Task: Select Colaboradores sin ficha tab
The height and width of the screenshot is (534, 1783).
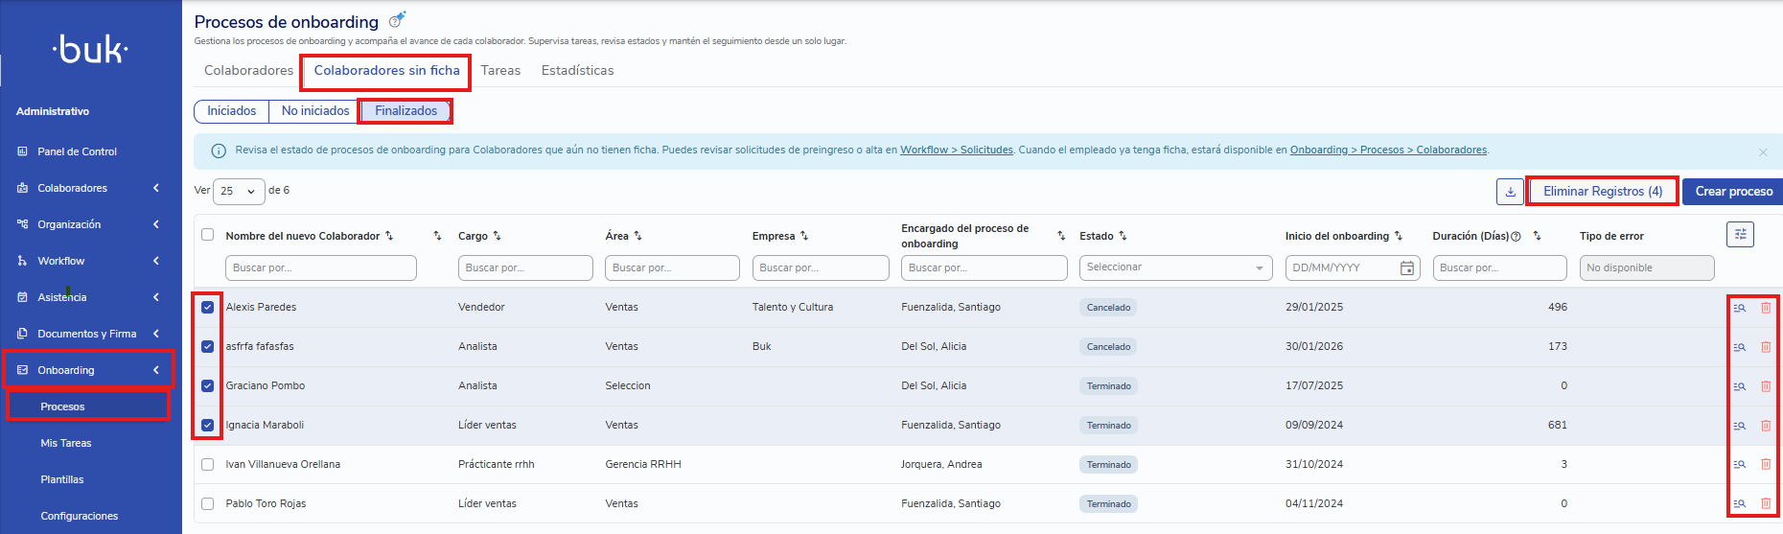Action: [386, 71]
